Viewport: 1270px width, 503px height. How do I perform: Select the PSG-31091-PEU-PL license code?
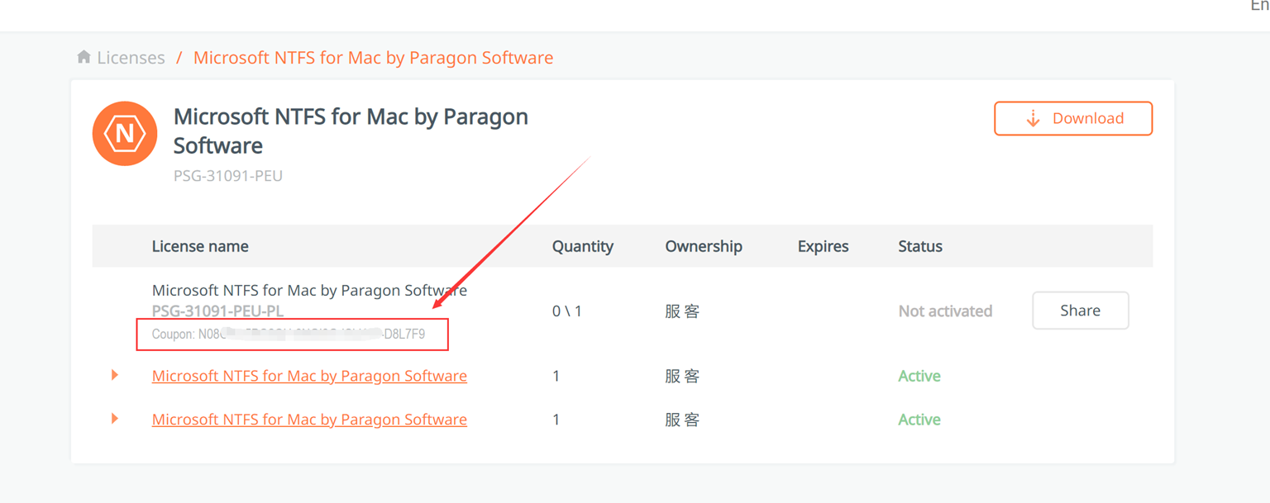pos(217,311)
